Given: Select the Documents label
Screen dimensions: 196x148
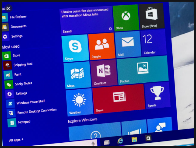Looking at the screenshot, I should pos(18,27).
